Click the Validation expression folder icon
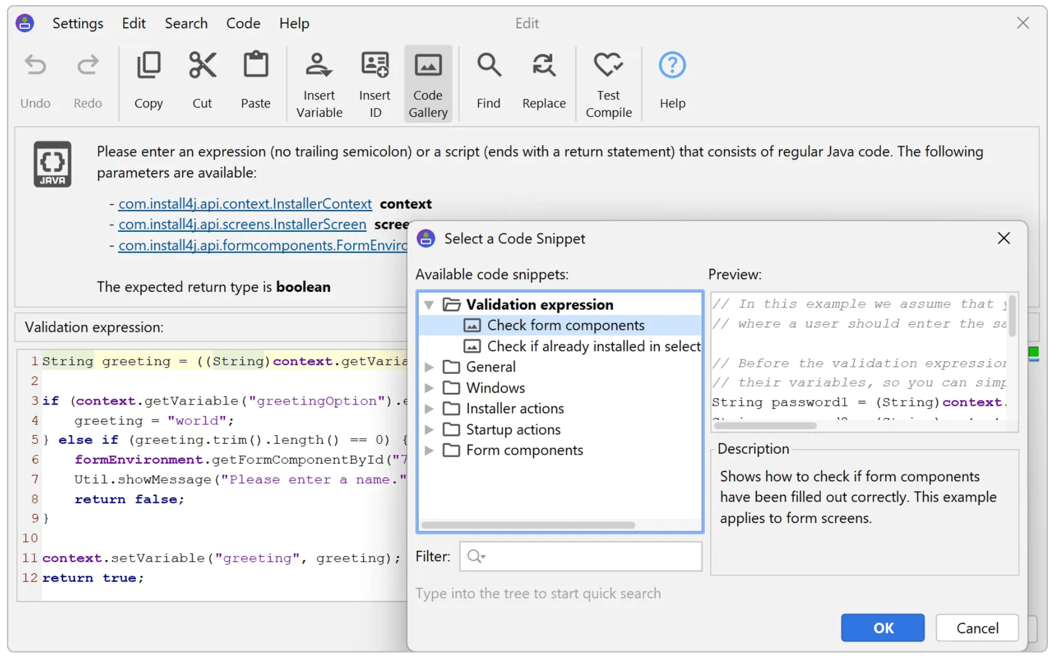The image size is (1056, 660). tap(452, 305)
